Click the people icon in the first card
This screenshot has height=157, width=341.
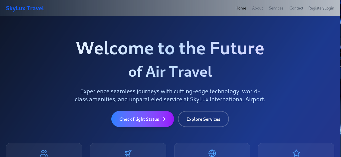44,153
